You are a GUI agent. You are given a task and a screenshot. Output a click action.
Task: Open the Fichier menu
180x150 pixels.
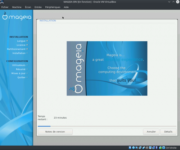5,7
